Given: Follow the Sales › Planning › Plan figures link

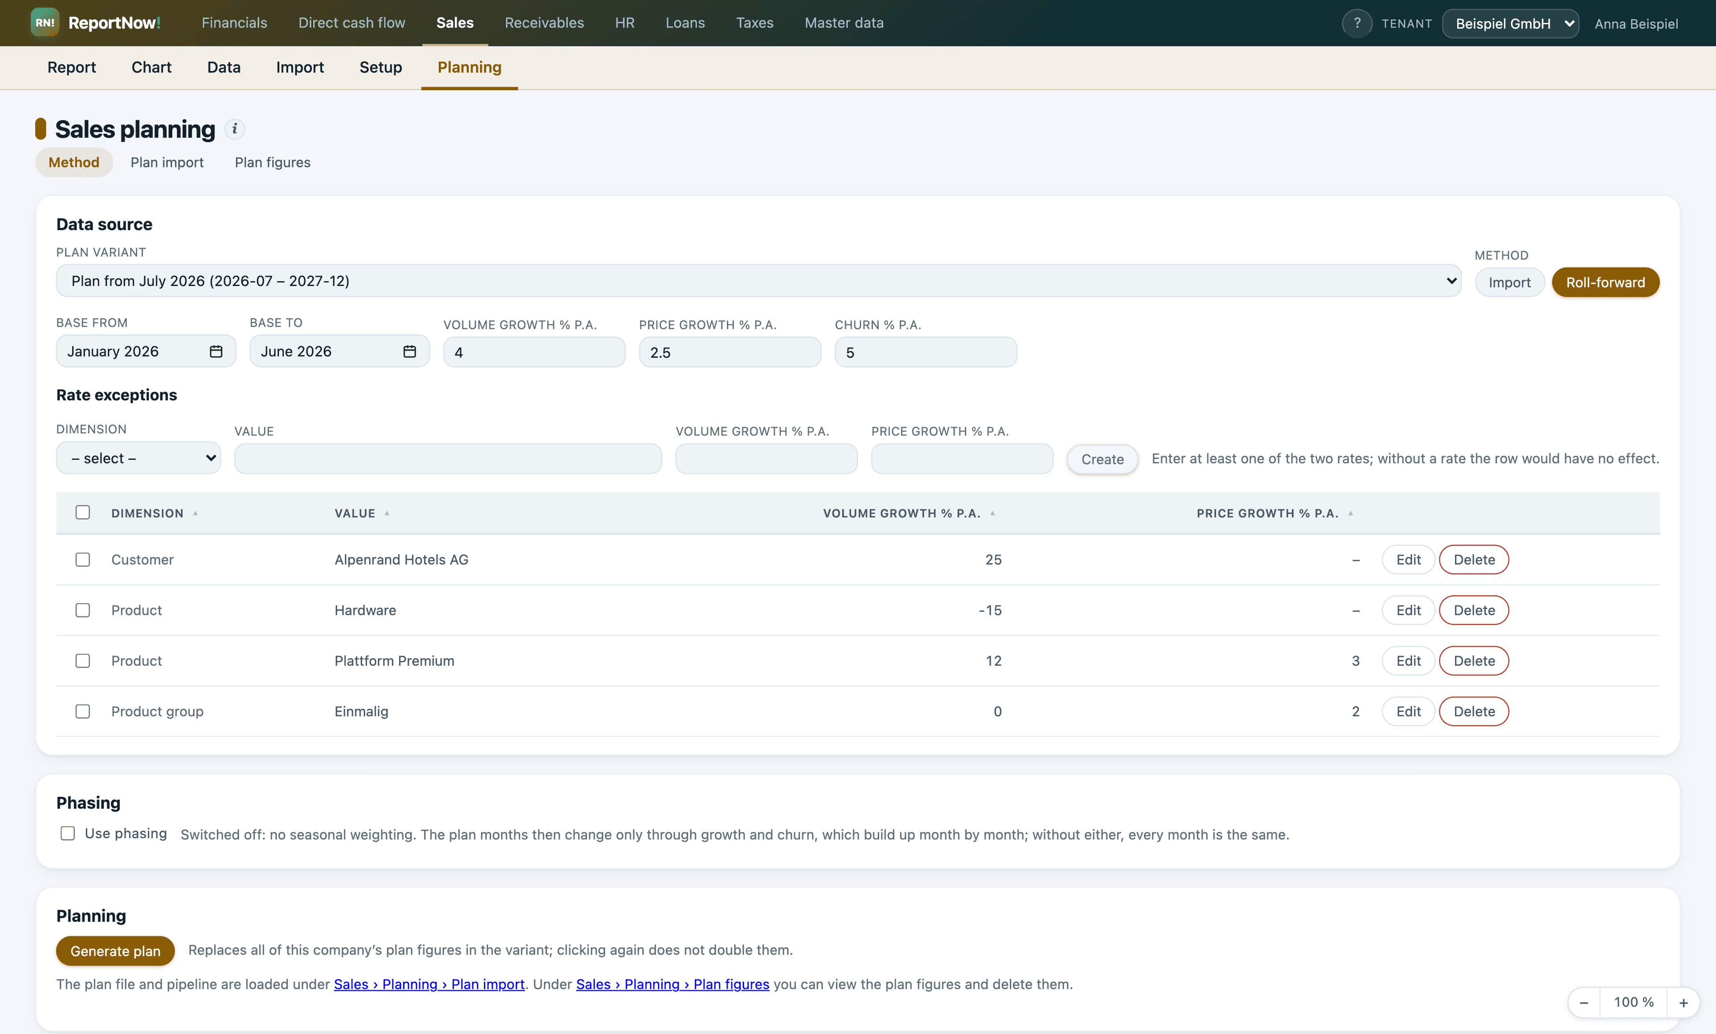Looking at the screenshot, I should point(673,984).
